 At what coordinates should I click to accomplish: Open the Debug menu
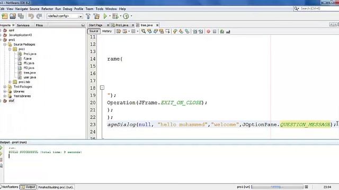67,9
